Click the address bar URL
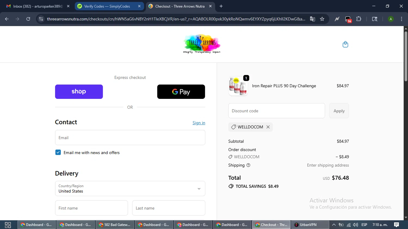Image resolution: width=408 pixels, height=229 pixels. tap(176, 19)
